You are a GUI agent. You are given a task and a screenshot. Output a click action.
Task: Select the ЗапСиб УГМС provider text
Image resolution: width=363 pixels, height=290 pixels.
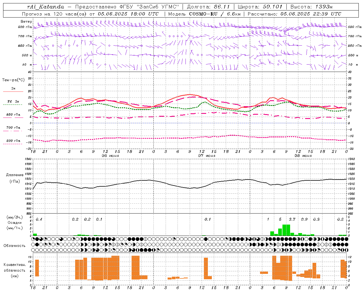pos(158,7)
